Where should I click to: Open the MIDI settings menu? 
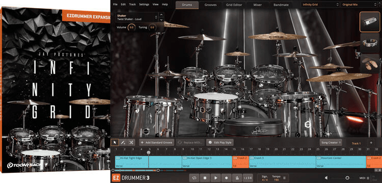[364, 178]
